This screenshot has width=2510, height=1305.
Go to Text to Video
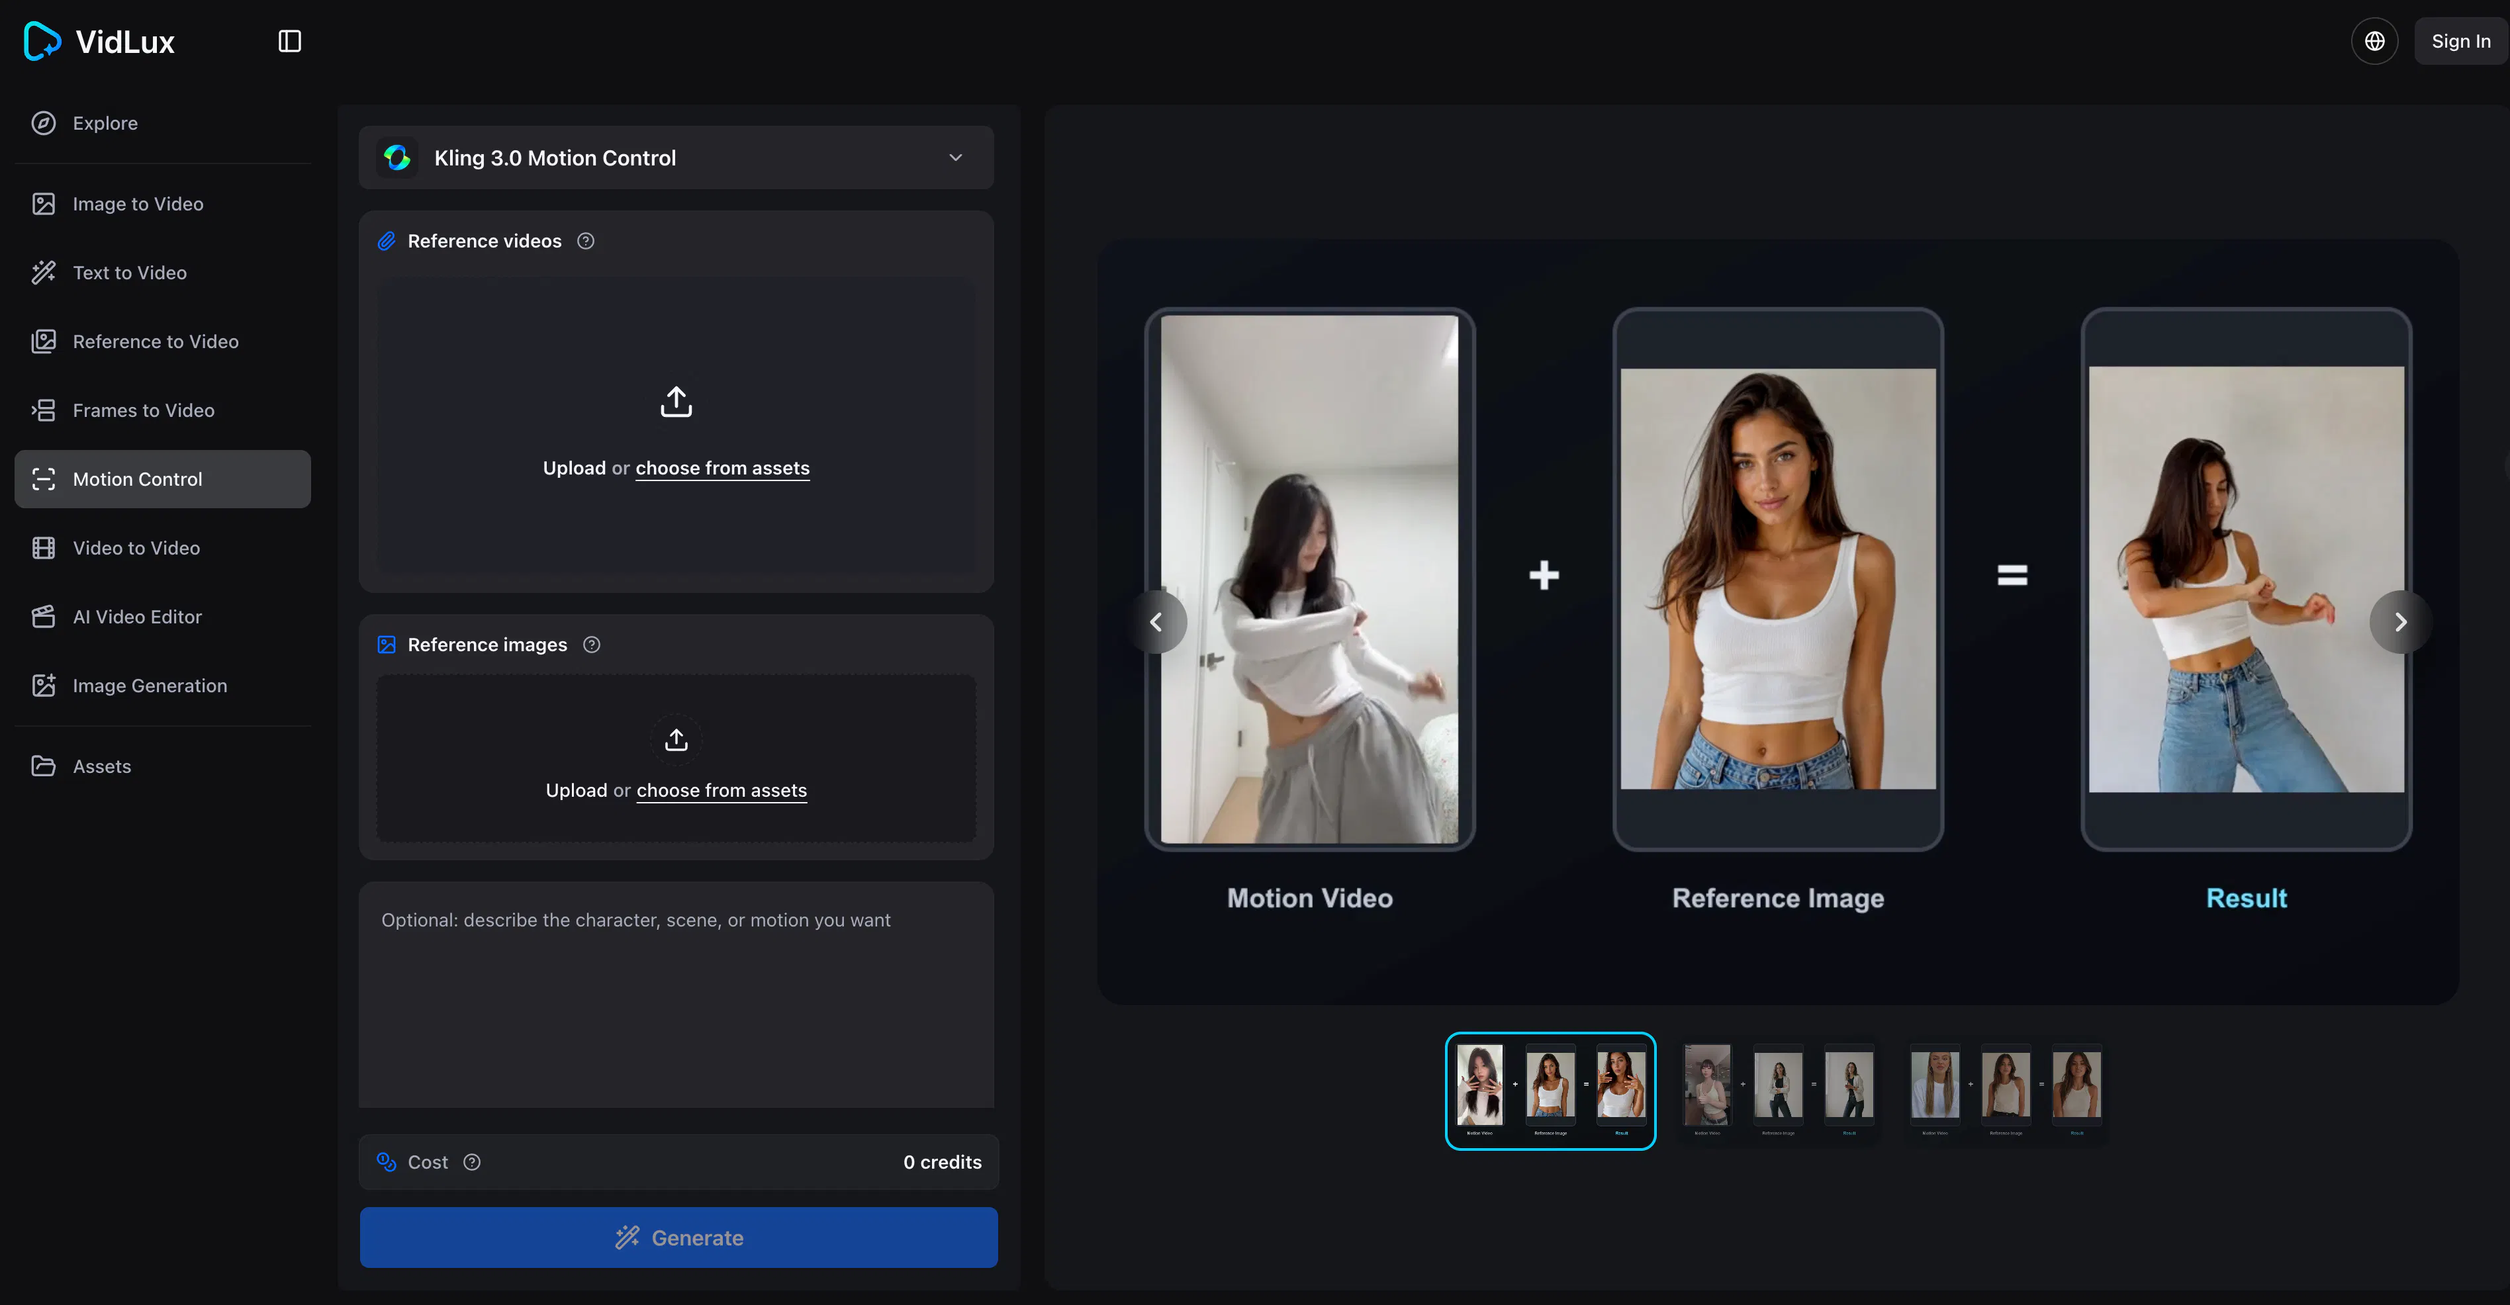click(x=163, y=273)
